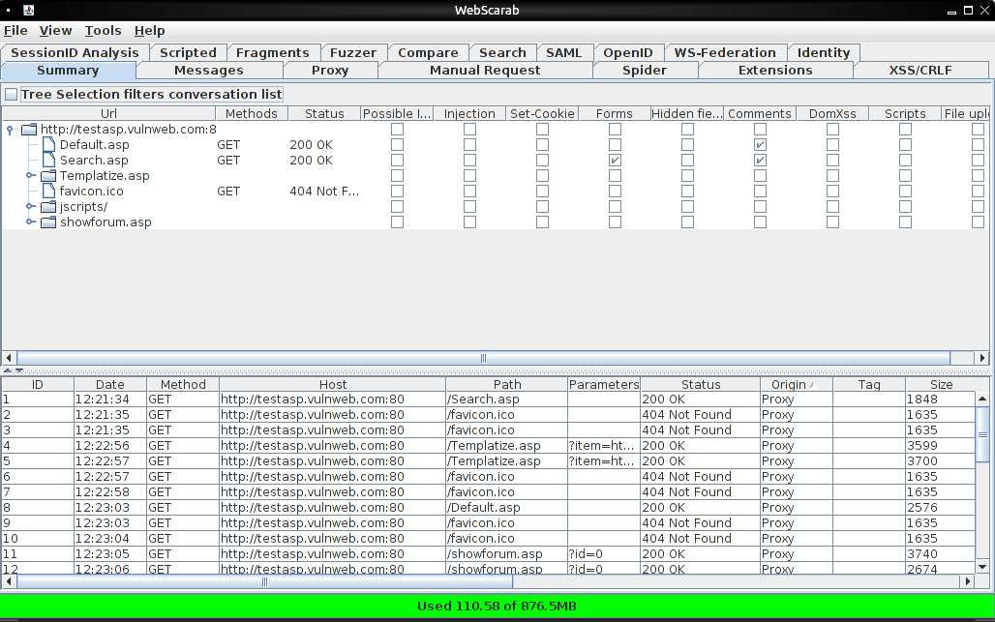This screenshot has width=995, height=622.
Task: Switch to the Proxy tab
Action: coord(330,71)
